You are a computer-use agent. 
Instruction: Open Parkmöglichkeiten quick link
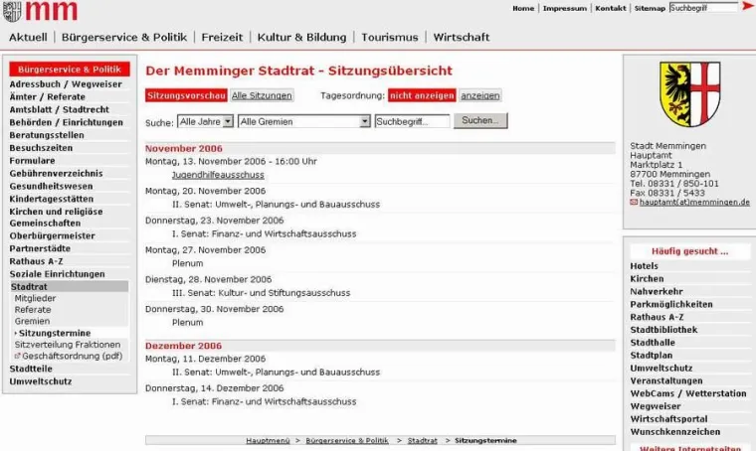(x=671, y=304)
